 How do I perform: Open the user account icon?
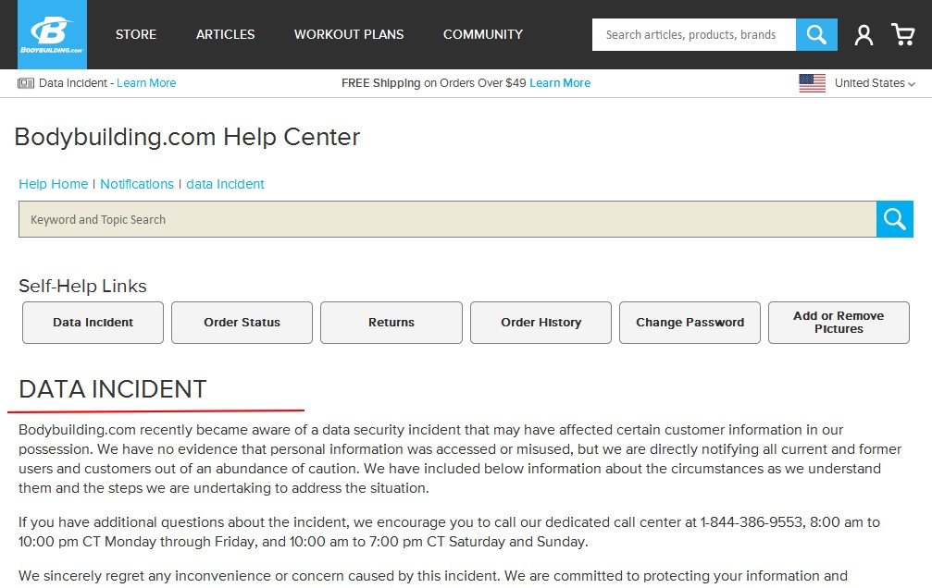[864, 35]
